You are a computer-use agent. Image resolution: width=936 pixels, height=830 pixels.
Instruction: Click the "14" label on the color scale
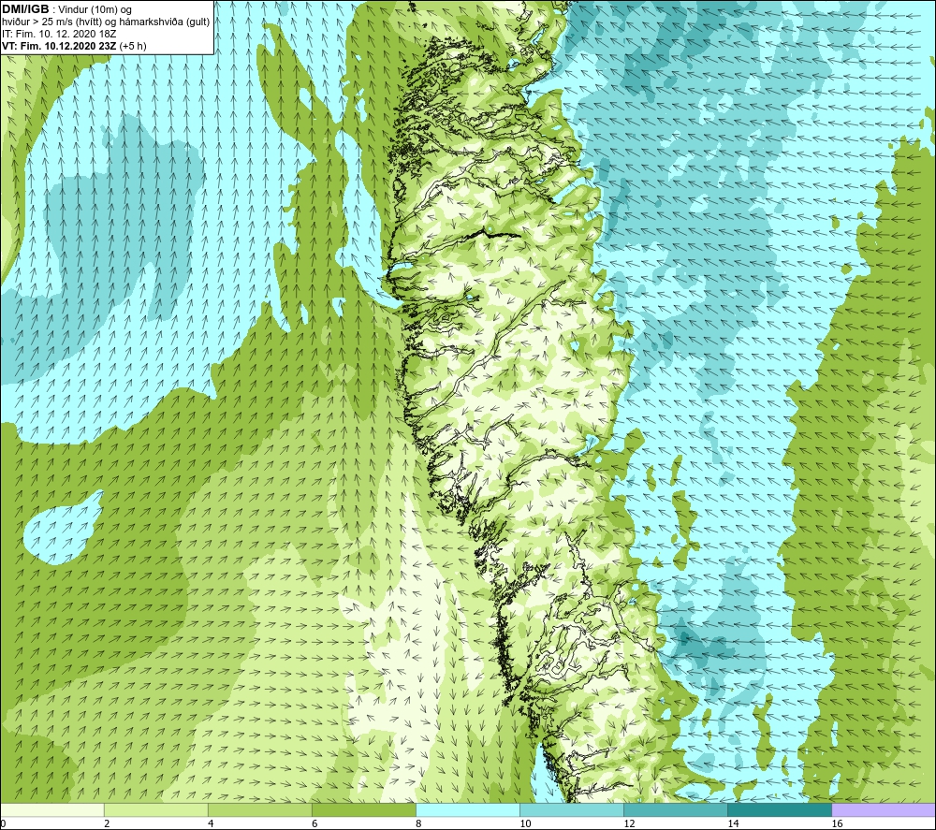[x=733, y=823]
